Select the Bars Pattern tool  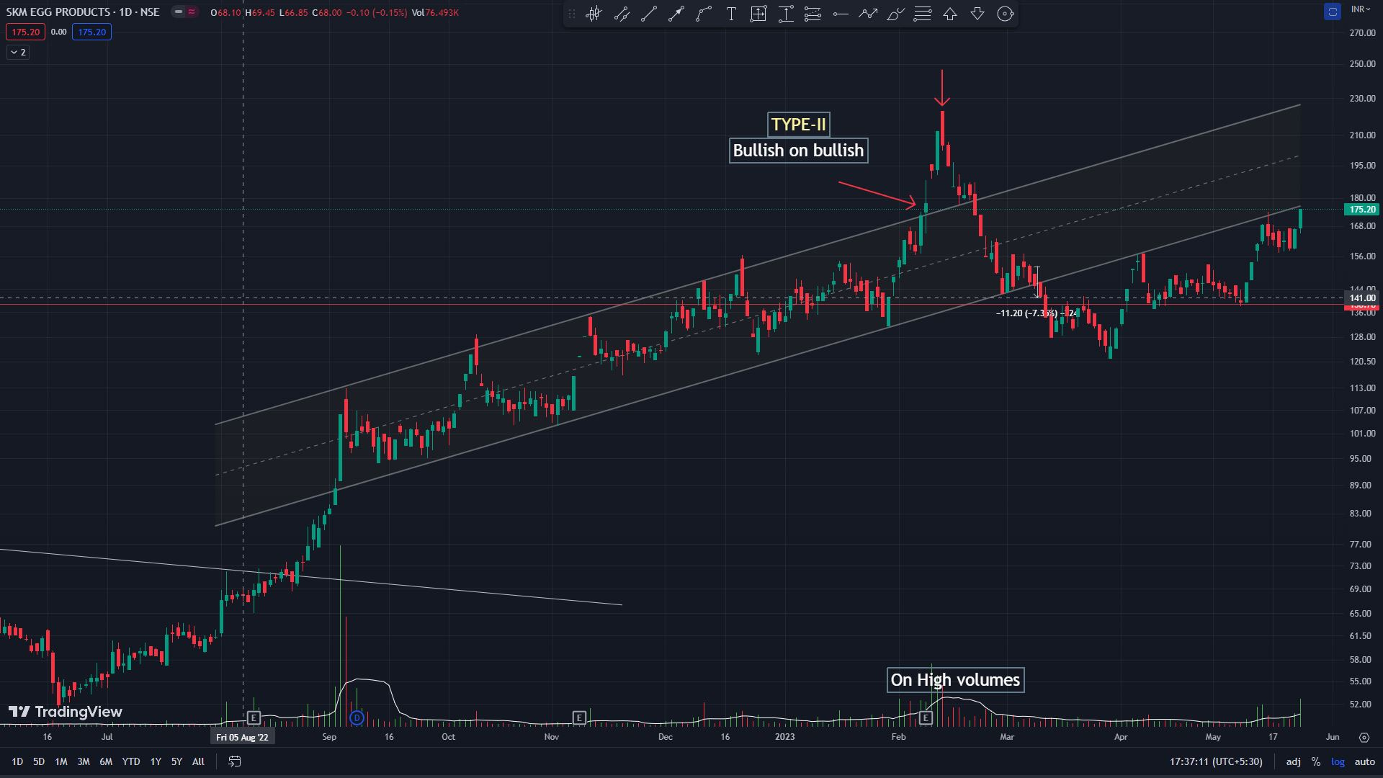click(x=594, y=14)
